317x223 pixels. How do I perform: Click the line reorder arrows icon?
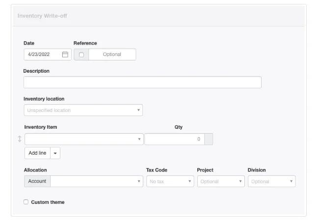20,139
